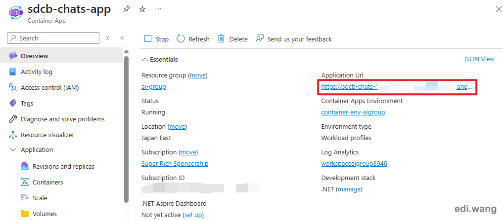Screen dimensions: 503x220
Task: Click manage link for .NET development stack
Action: [349, 189]
